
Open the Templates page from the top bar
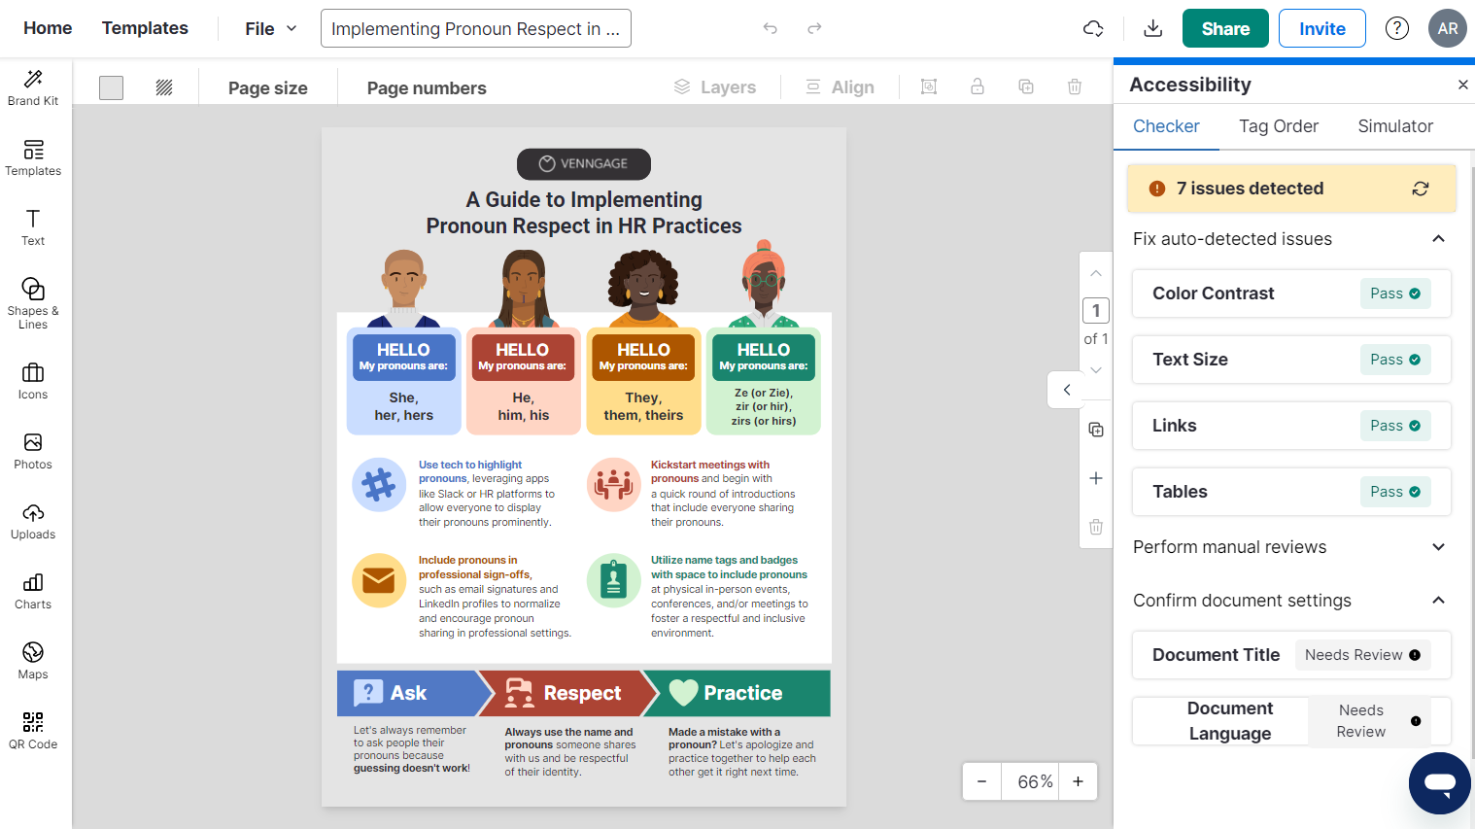coord(145,28)
